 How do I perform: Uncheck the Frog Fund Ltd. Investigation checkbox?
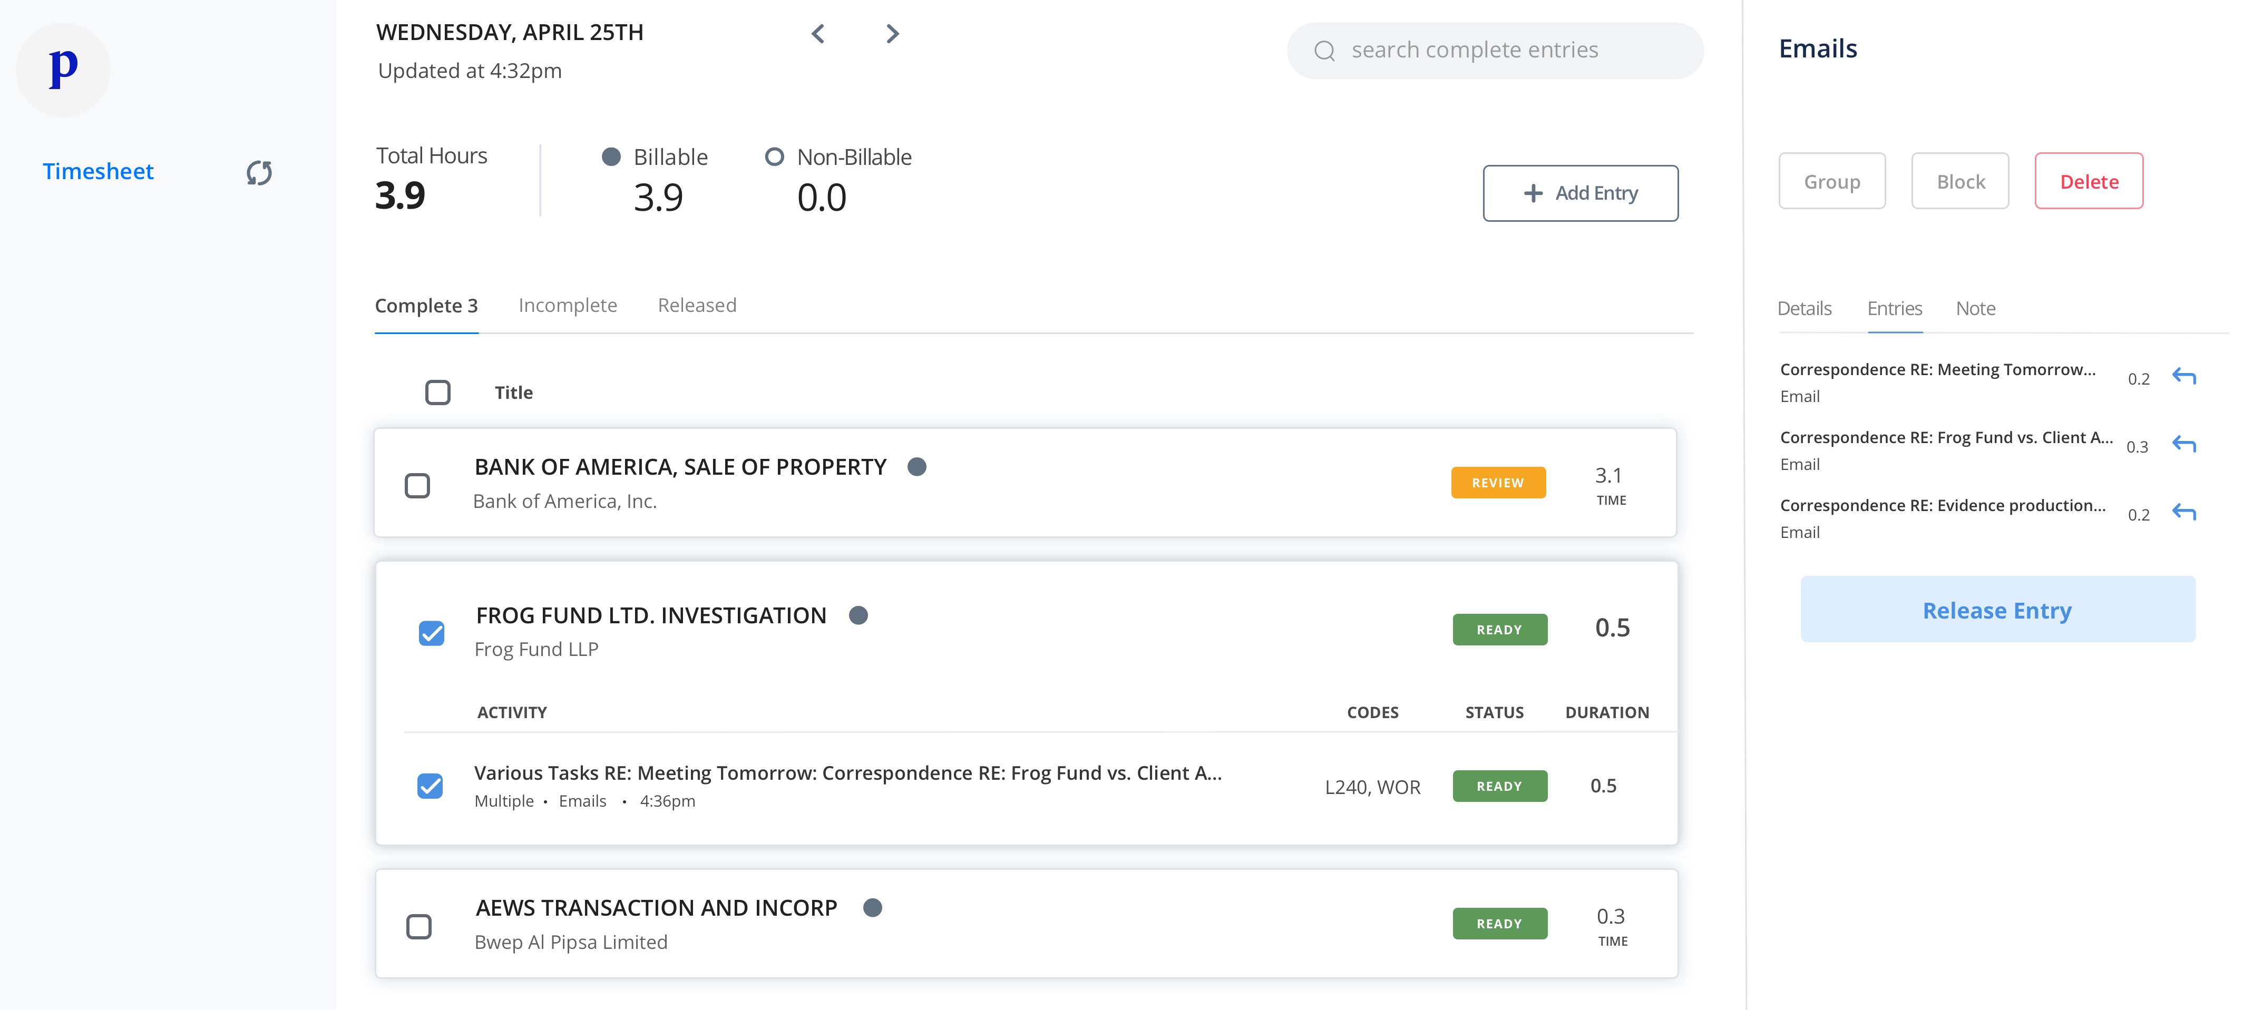431,632
